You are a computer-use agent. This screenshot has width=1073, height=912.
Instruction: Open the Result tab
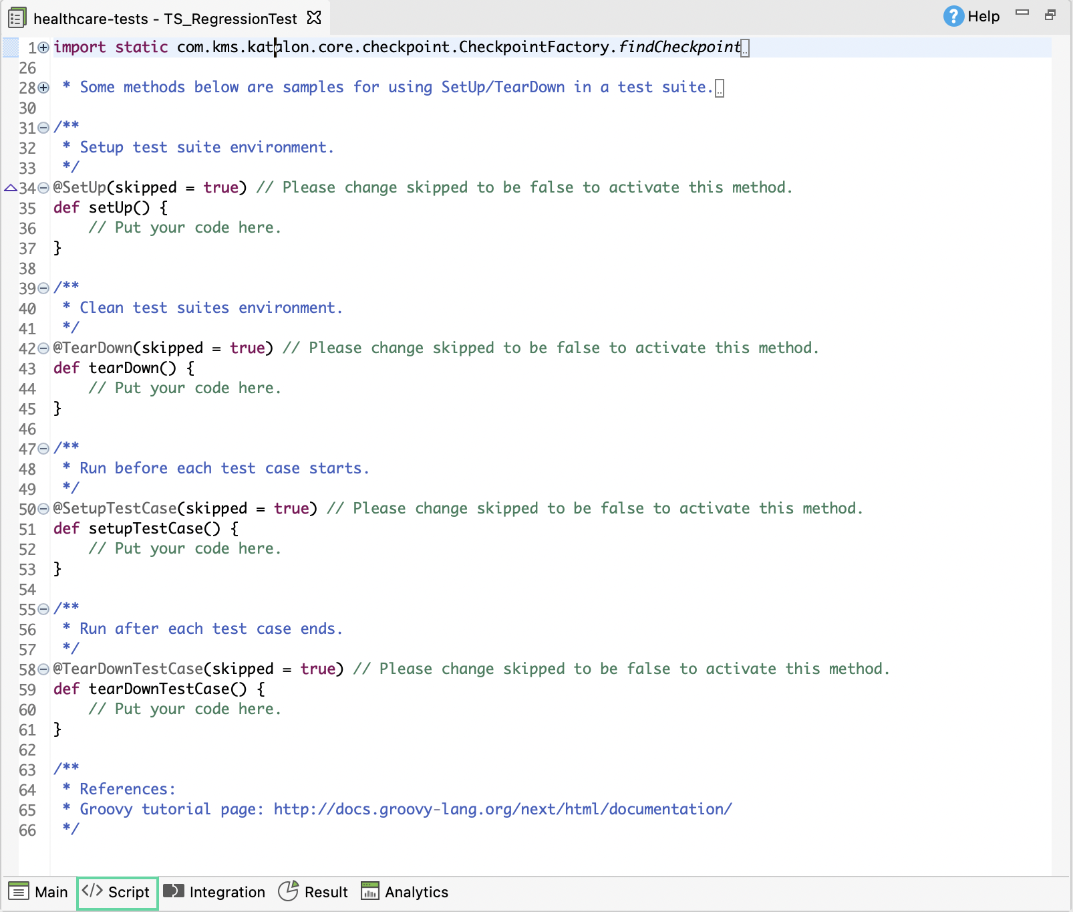[x=313, y=892]
